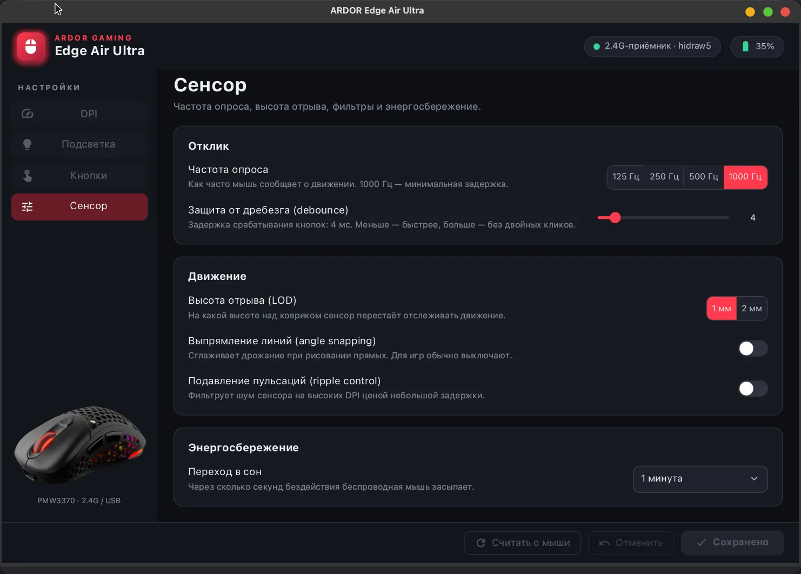Open the Подсветка settings section
This screenshot has height=574, width=801.
(79, 144)
